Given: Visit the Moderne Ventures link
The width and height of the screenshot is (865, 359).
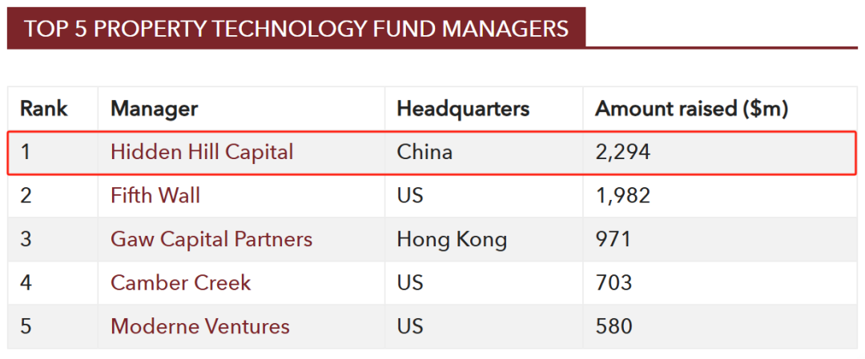Looking at the screenshot, I should [200, 326].
